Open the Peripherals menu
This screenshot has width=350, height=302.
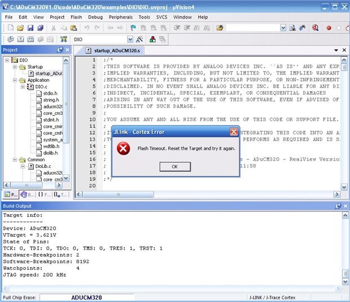pos(120,17)
